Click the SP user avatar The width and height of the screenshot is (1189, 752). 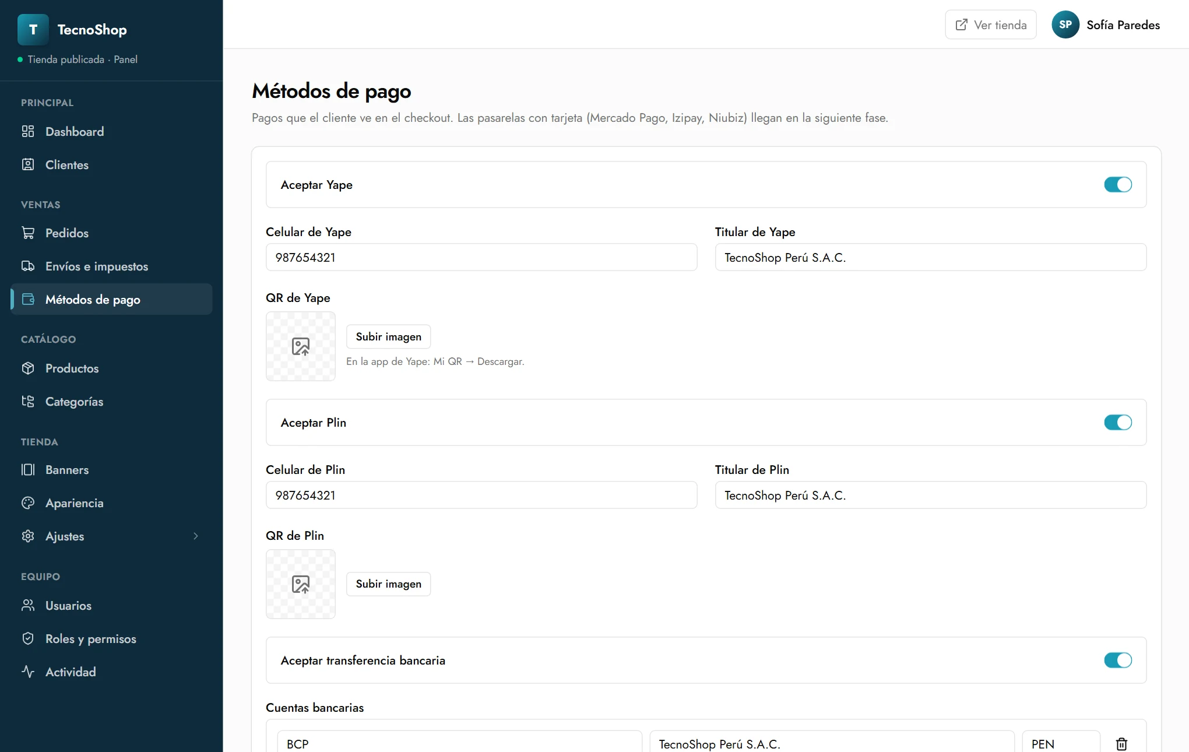coord(1065,24)
